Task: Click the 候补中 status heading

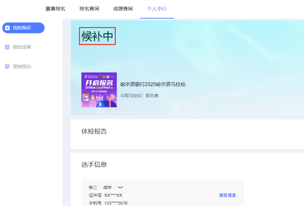Action: pos(97,37)
